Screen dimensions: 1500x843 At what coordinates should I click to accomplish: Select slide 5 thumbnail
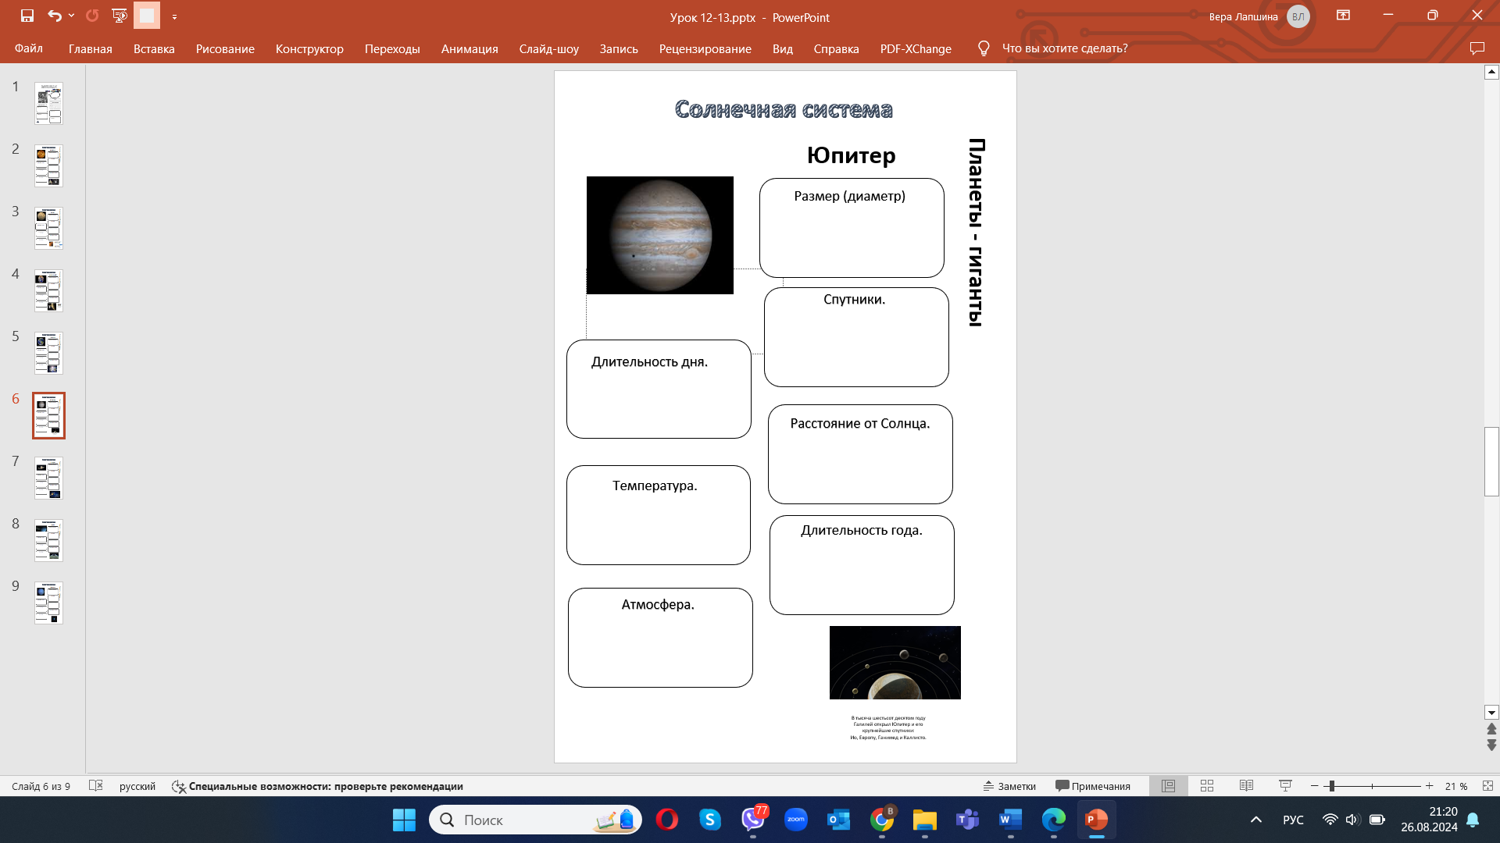tap(48, 353)
